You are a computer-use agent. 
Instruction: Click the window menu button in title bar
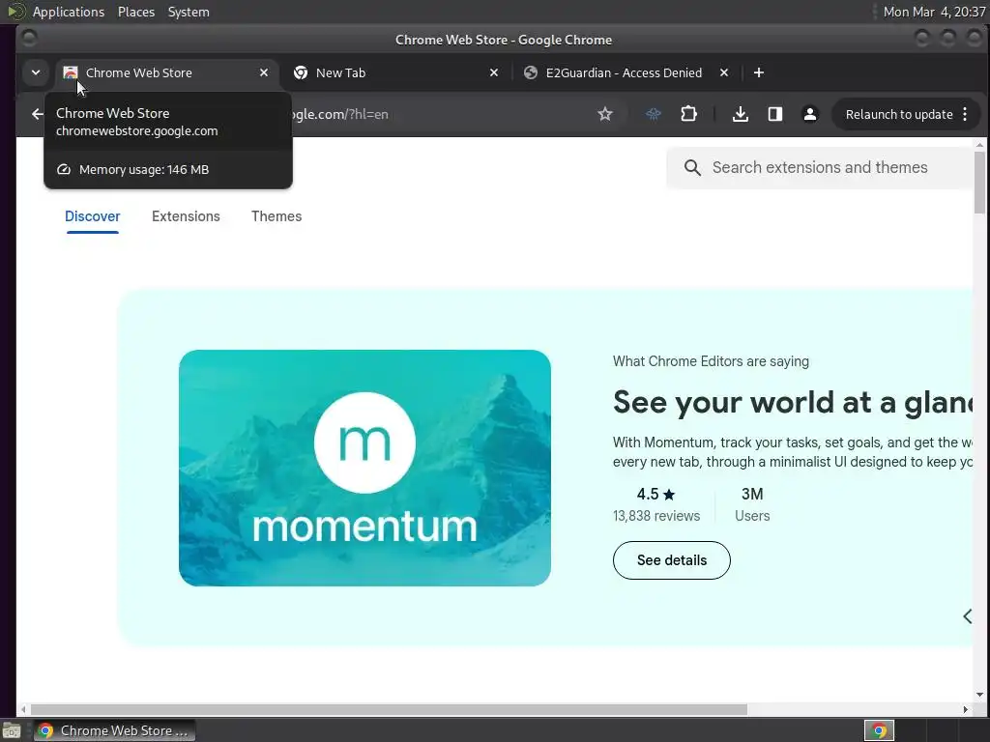pos(28,39)
